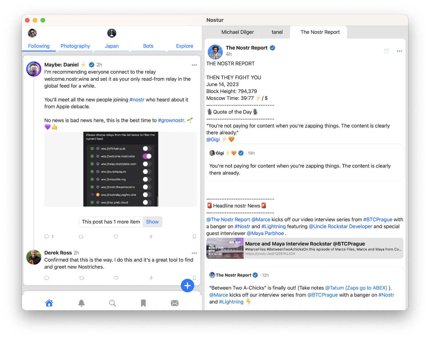The image size is (430, 339).
Task: Click the blue new post plus button
Action: point(187,286)
